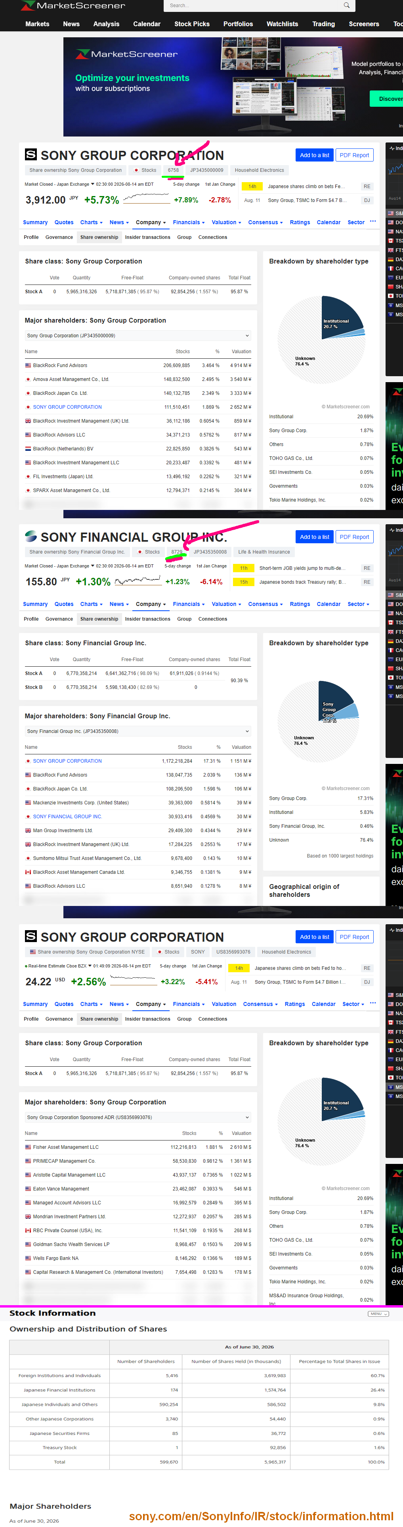Expand Sector menu on Sony Financial page

click(358, 604)
